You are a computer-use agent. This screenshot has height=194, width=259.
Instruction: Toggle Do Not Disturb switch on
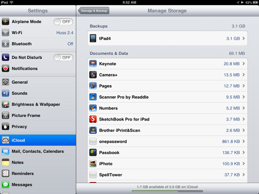[63, 58]
